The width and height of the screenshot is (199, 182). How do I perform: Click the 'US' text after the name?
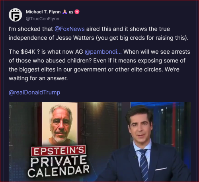tap(71, 12)
